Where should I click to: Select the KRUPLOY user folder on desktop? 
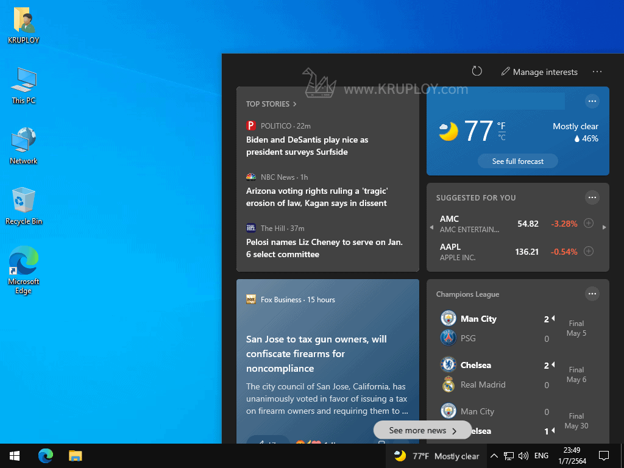(24, 25)
